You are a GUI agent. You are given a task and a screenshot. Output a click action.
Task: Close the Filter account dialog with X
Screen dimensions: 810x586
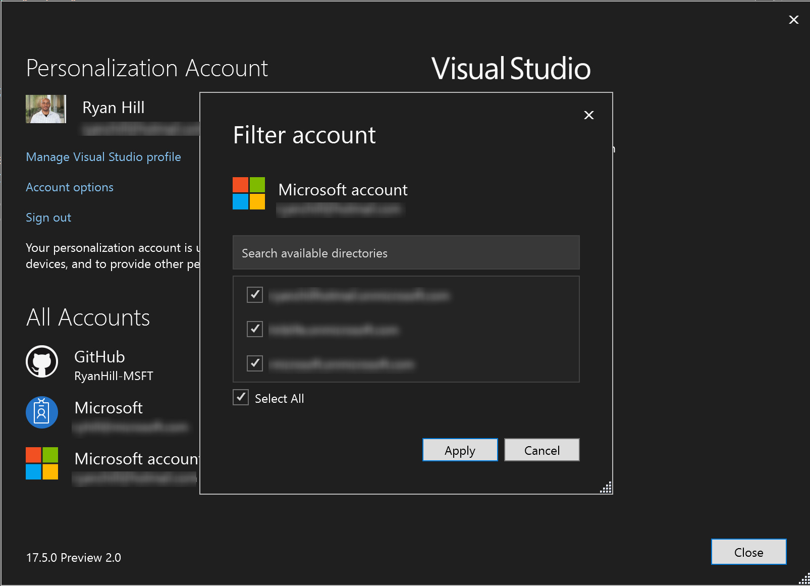click(x=588, y=115)
